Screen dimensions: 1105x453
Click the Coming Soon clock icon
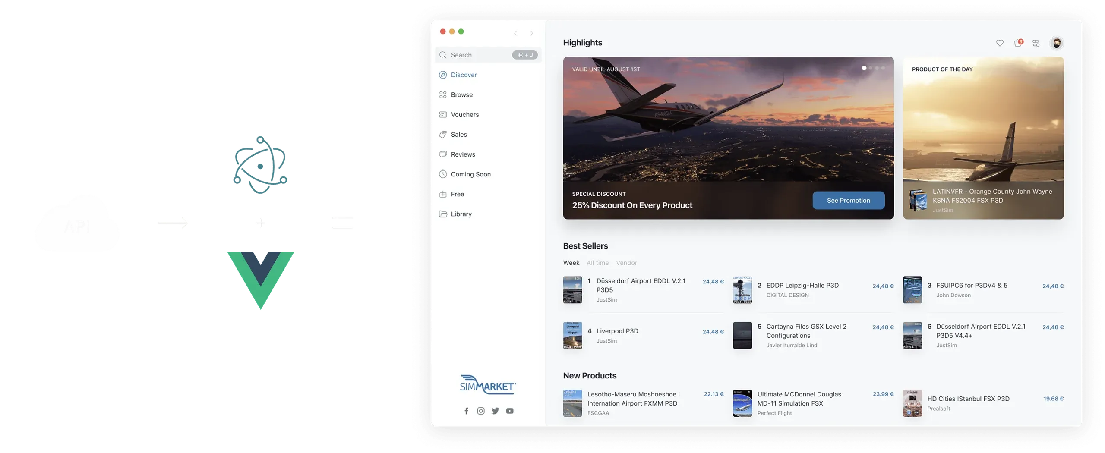442,174
